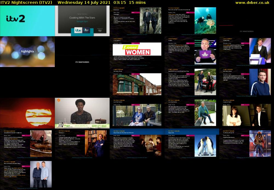Select the Love Your Garden couple-on-bench frame
This screenshot has height=190, width=274.
point(137,113)
